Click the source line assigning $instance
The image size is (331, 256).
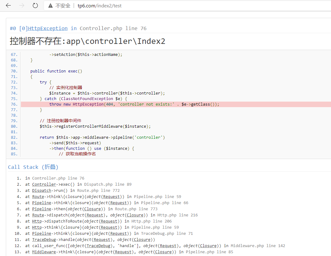pos(107,93)
